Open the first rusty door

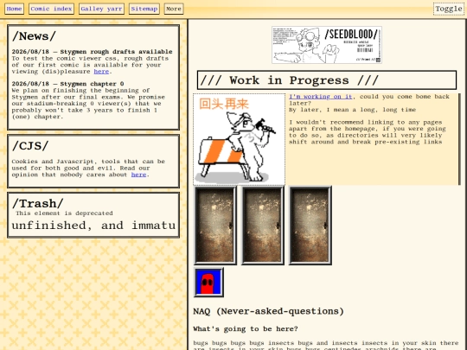(215, 226)
